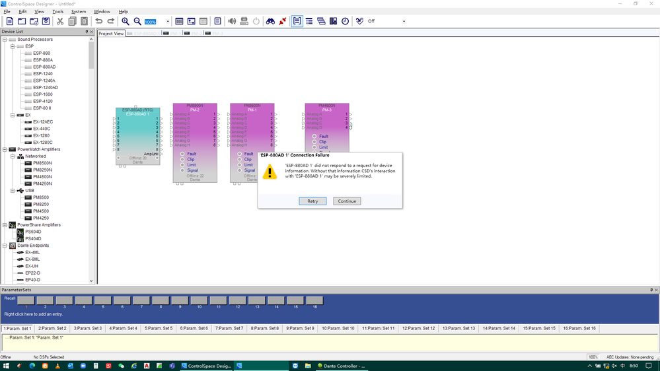Open the System menu
Viewport: 660px width, 371px height.
(x=79, y=12)
